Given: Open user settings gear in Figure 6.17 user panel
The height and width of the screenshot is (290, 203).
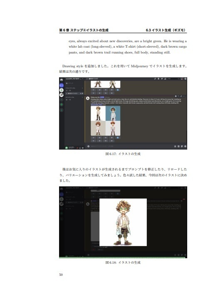Looking at the screenshot, I should tap(83, 148).
